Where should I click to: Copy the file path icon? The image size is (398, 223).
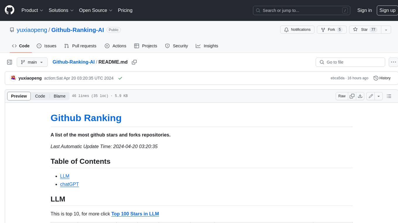134,62
